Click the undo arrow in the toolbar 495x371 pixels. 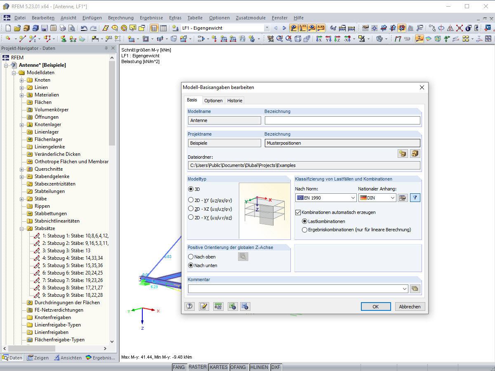84,28
